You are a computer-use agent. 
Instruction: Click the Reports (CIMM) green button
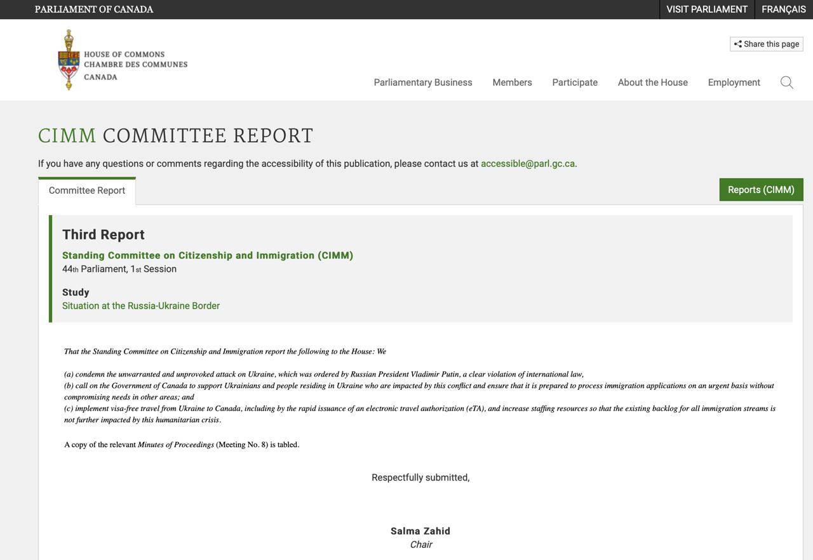tap(761, 190)
